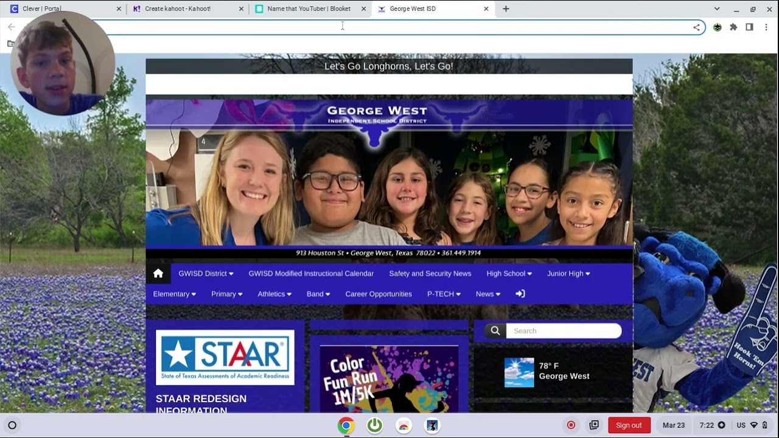Expand the High School dropdown

(509, 274)
